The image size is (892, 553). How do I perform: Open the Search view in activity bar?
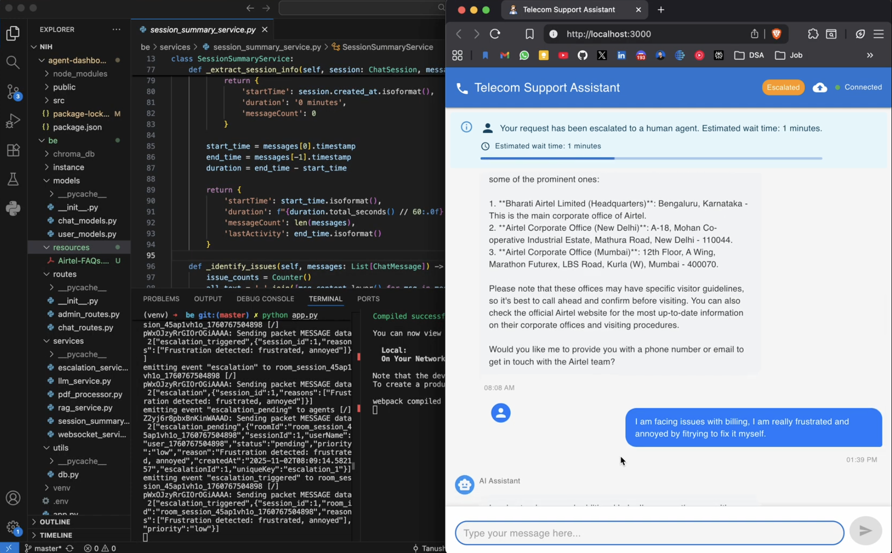click(x=13, y=62)
